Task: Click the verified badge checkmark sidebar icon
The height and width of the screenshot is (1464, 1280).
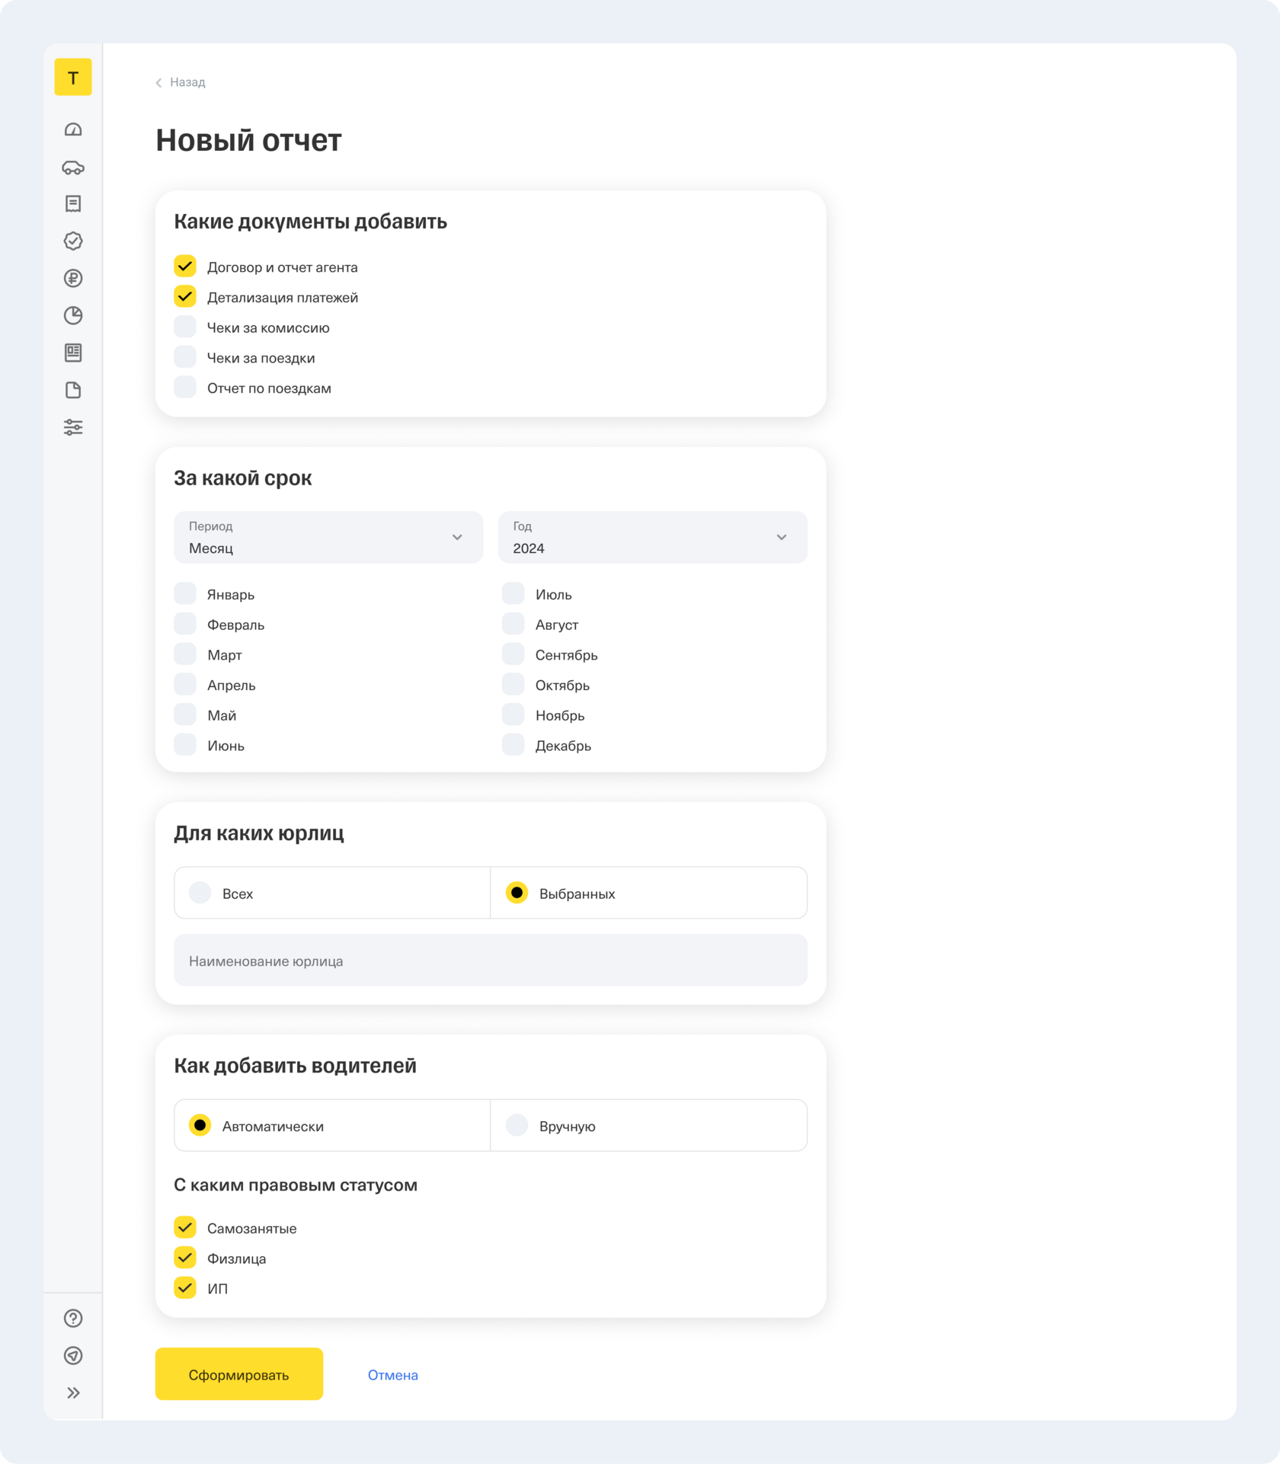Action: pyautogui.click(x=73, y=241)
